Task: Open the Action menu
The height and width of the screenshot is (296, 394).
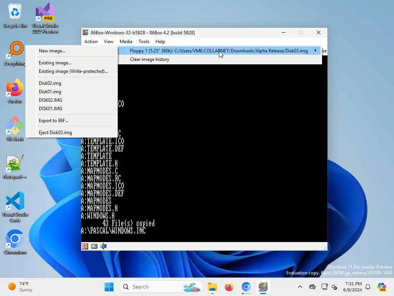Action: [x=91, y=42]
